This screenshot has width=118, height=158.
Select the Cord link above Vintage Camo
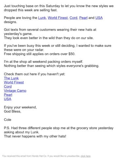point(8,87)
